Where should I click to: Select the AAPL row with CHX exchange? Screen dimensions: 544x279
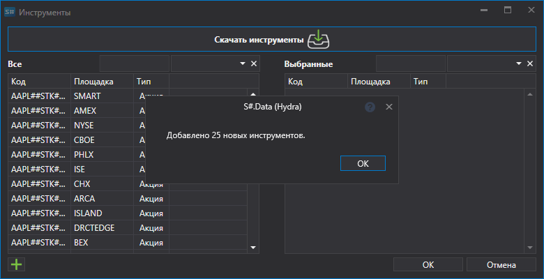[x=128, y=184]
